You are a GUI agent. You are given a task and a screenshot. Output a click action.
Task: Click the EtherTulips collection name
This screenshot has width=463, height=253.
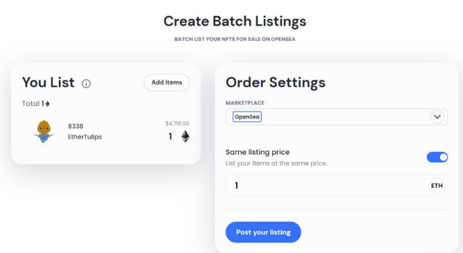tap(85, 137)
